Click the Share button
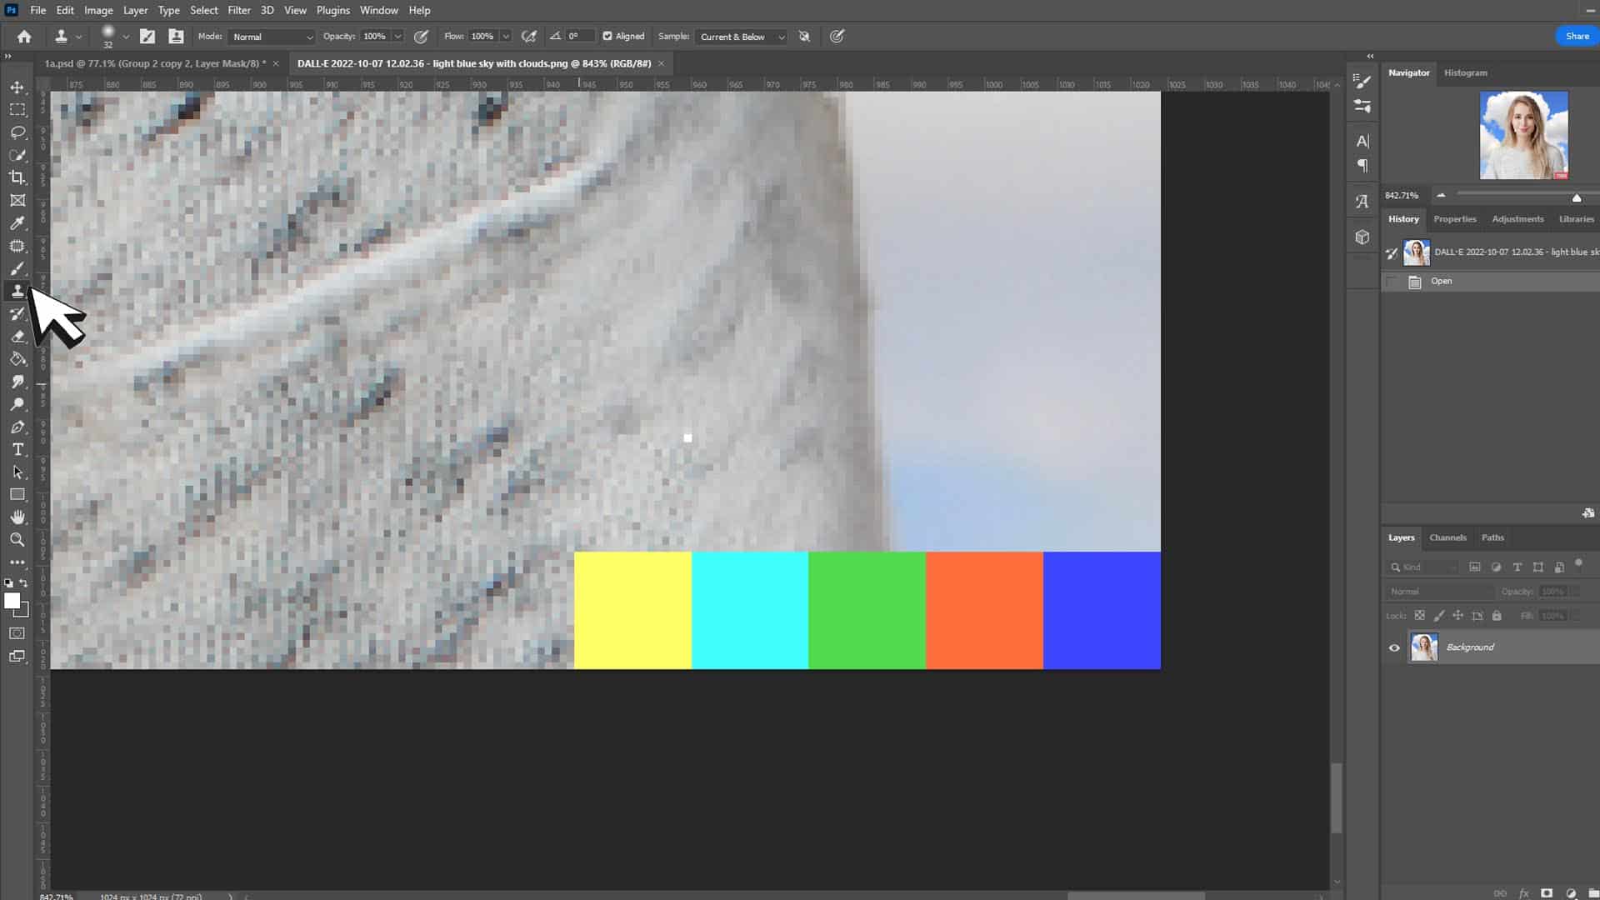The height and width of the screenshot is (900, 1600). coord(1576,36)
